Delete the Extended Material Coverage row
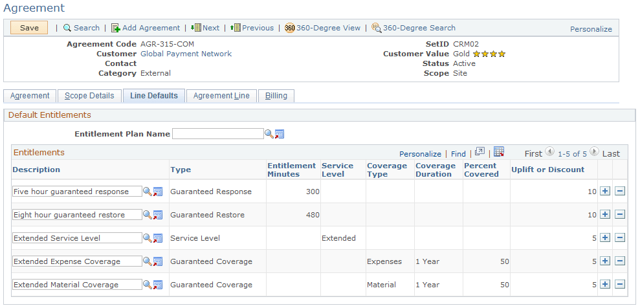 pyautogui.click(x=619, y=284)
